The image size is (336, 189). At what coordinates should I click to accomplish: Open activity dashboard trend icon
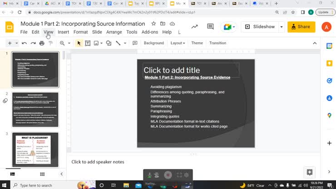(x=195, y=27)
